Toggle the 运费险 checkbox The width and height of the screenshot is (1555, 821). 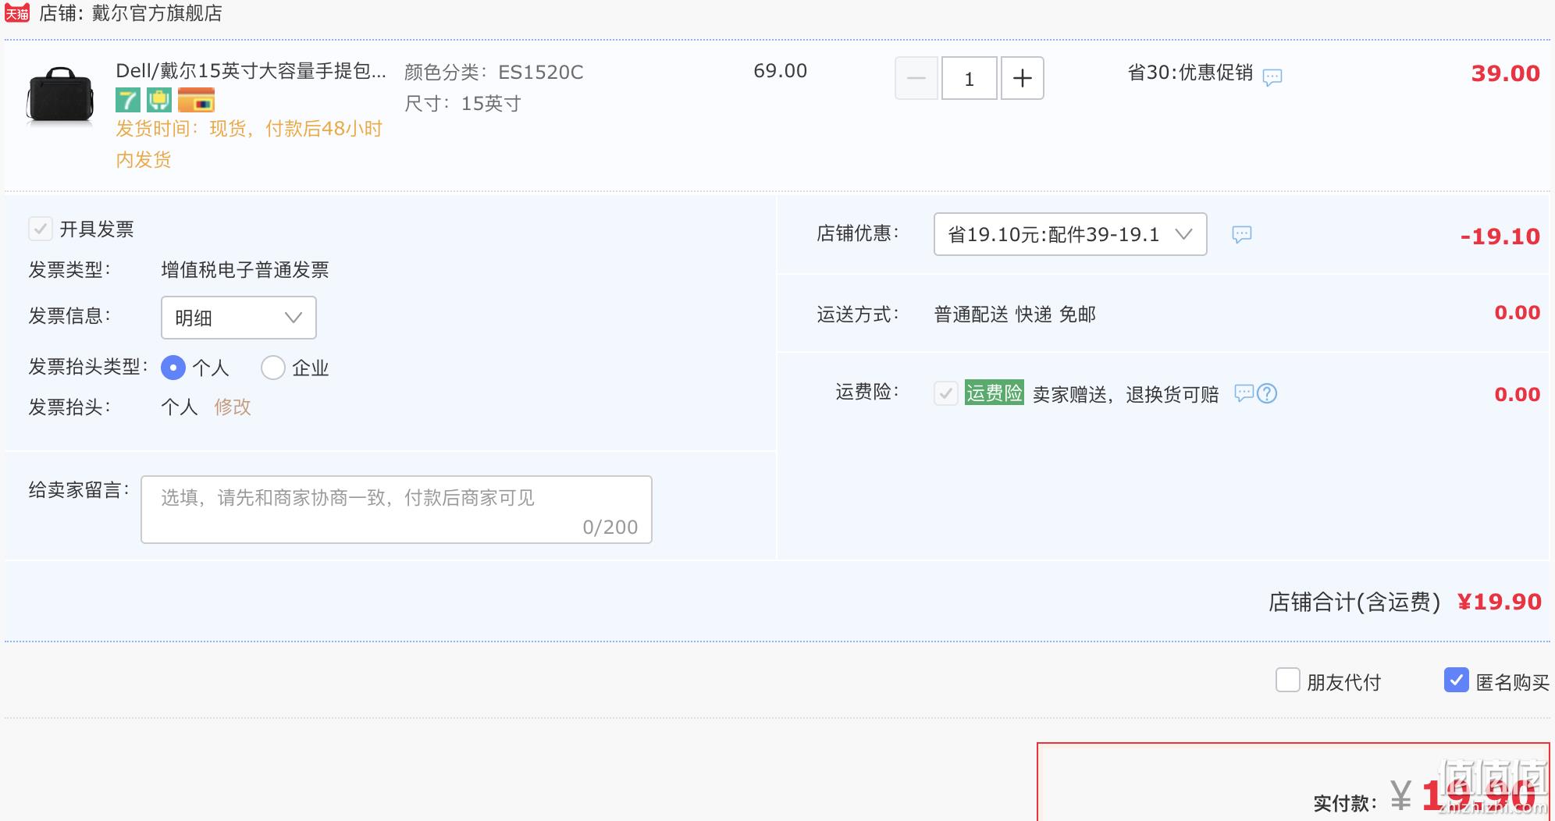click(x=946, y=393)
